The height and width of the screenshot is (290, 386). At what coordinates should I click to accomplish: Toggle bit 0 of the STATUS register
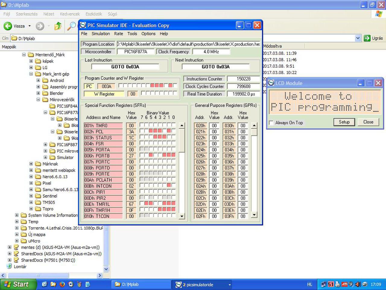(x=173, y=137)
